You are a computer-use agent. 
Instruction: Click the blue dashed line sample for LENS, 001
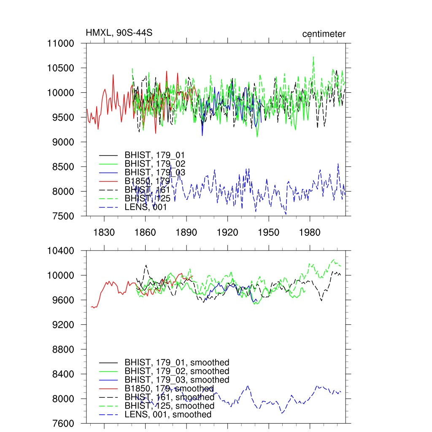[109, 207]
